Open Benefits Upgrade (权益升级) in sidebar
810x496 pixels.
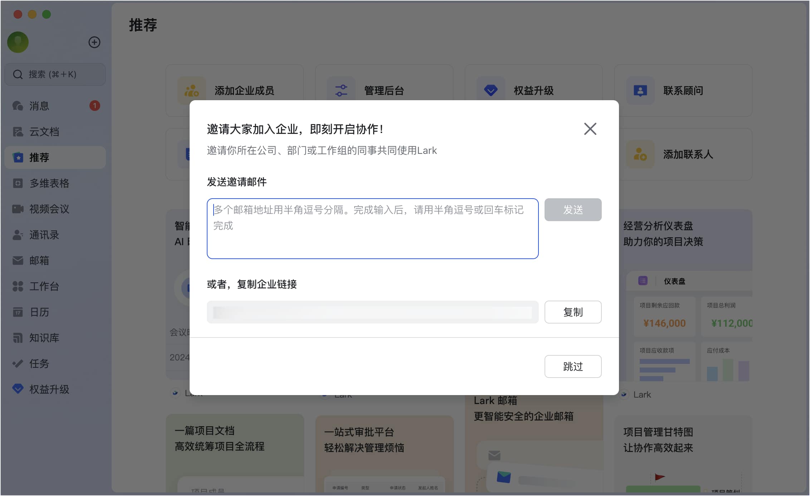click(x=49, y=389)
